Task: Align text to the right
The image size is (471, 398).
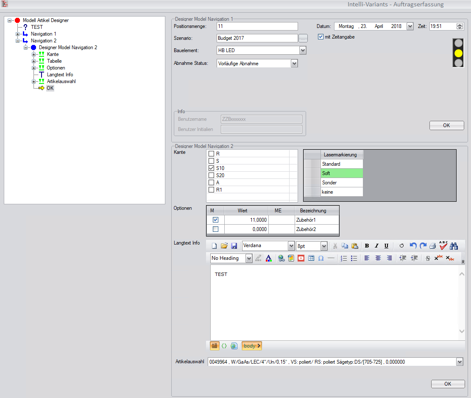Action: 389,258
